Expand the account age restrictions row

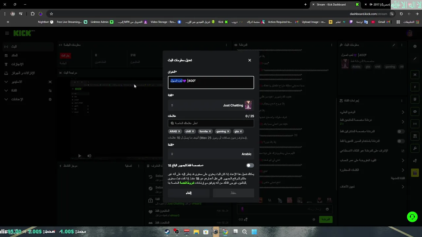(372, 160)
